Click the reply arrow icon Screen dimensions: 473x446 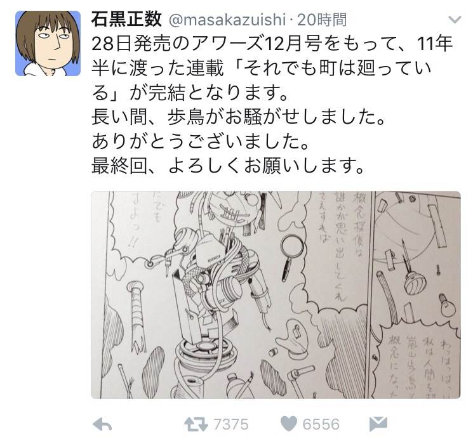(x=103, y=424)
